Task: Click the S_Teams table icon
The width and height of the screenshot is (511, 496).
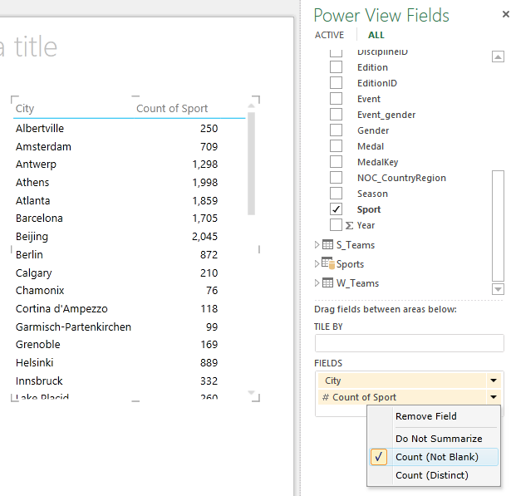Action: click(x=327, y=245)
